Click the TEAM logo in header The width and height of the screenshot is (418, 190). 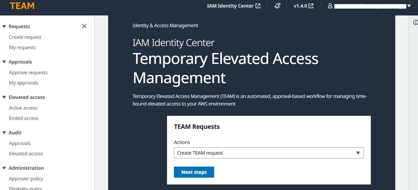tap(22, 6)
